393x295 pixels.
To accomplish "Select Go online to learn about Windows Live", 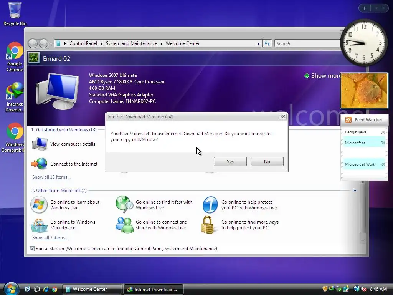I will point(65,205).
